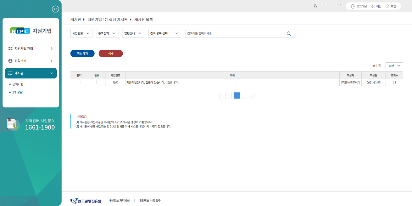Select the 1:1 상담 submenu item
Image resolution: width=412 pixels, height=206 pixels.
(x=17, y=92)
